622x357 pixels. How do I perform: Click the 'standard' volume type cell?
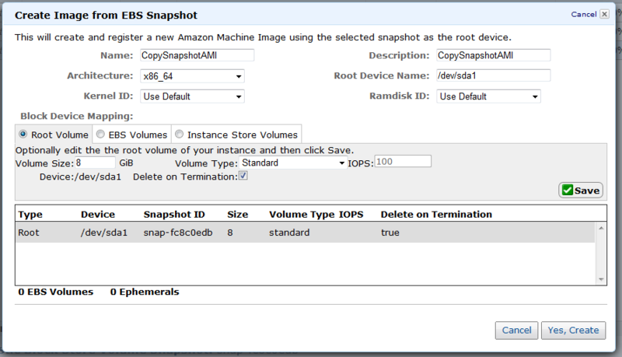tap(289, 233)
